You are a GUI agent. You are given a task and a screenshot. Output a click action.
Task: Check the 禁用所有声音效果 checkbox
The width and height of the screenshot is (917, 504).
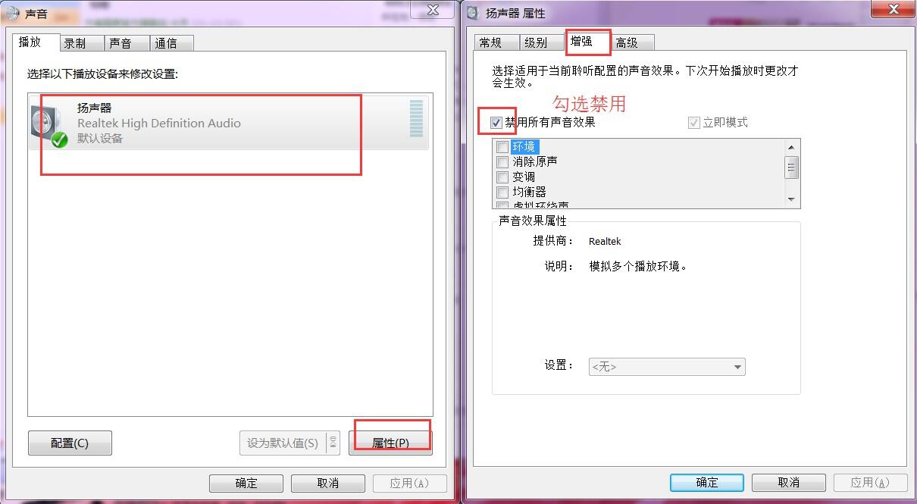click(x=496, y=123)
